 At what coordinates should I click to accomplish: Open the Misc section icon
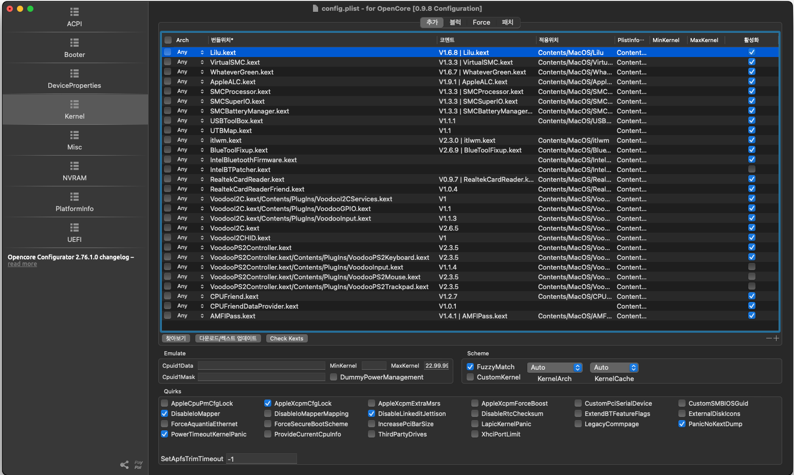[x=75, y=135]
